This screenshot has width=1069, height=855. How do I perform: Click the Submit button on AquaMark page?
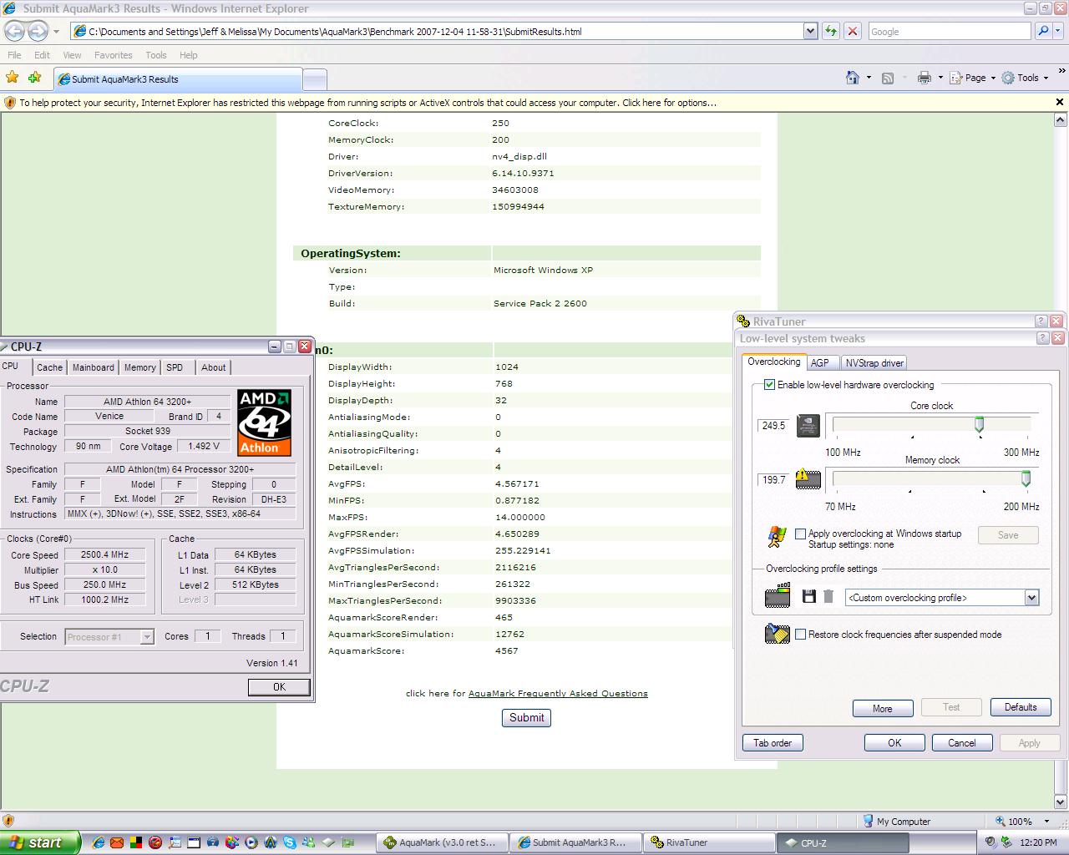[526, 717]
